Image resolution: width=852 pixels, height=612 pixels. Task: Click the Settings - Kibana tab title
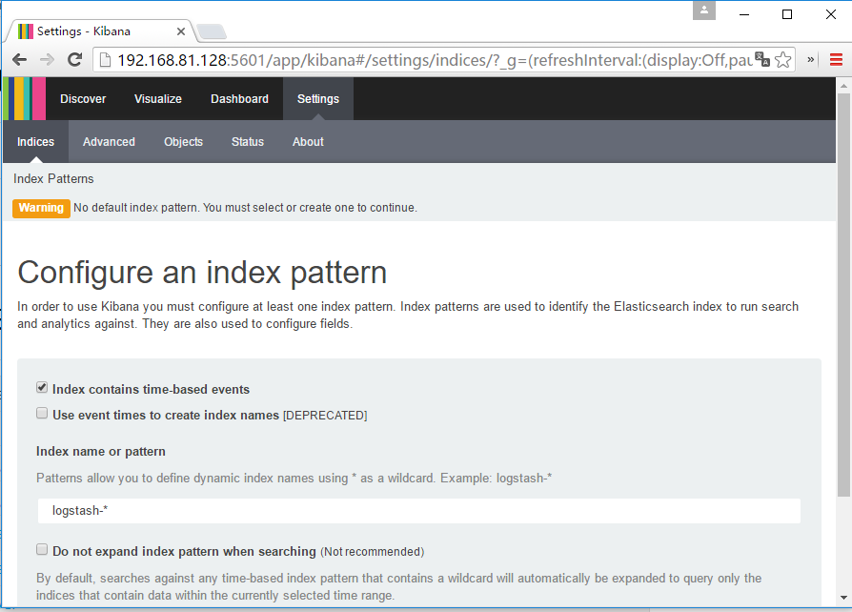coord(84,31)
